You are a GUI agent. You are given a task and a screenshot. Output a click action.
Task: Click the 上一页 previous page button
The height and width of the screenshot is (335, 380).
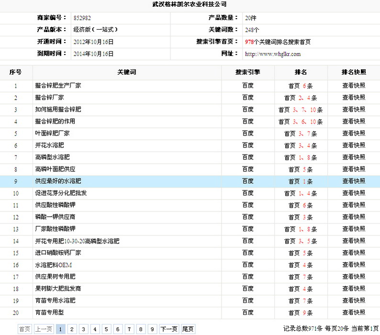pyautogui.click(x=44, y=329)
